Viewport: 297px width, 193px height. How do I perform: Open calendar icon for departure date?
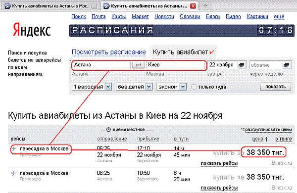click(x=242, y=65)
